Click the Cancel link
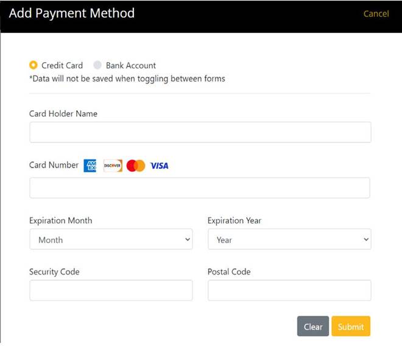This screenshot has width=402, height=352. (376, 14)
